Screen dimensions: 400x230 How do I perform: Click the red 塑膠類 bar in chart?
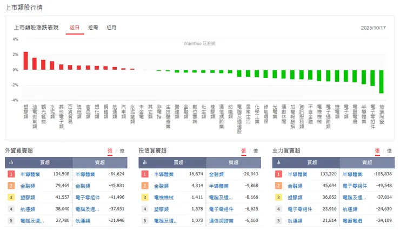click(25, 61)
